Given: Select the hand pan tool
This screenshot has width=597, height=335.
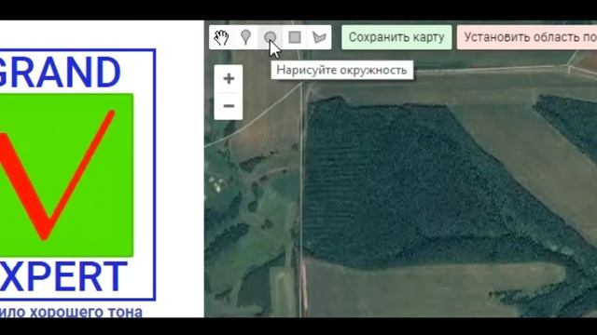Looking at the screenshot, I should pos(221,37).
